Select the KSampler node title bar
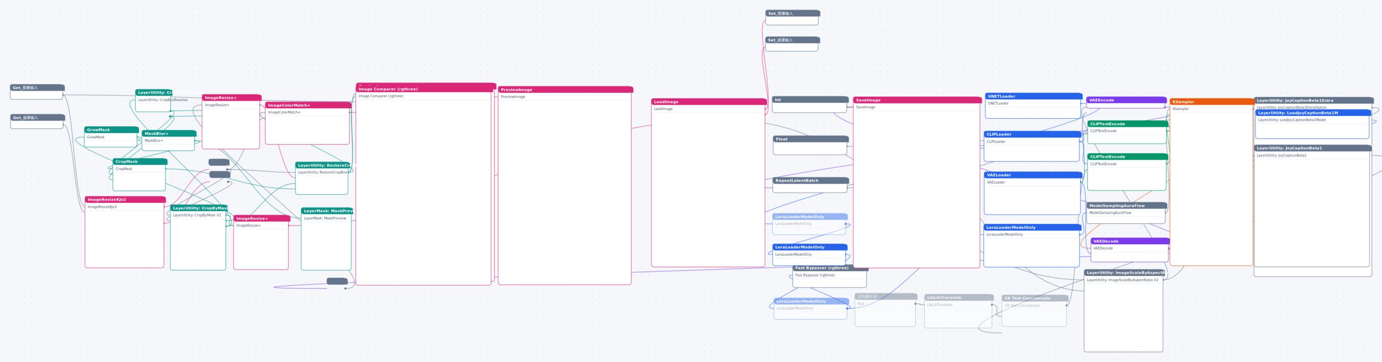1382x362 pixels. point(1212,102)
